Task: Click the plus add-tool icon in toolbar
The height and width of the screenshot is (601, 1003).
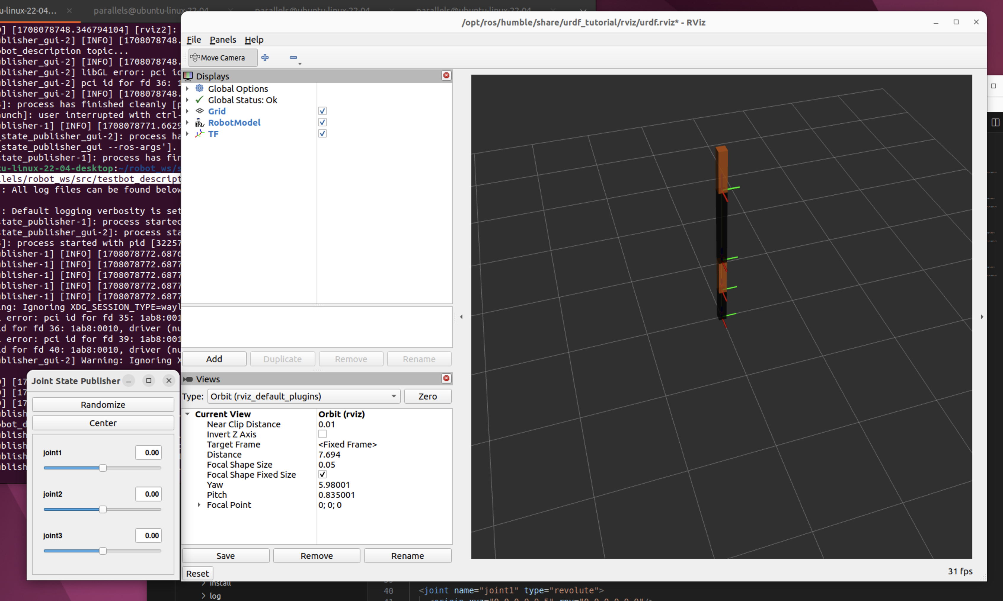Action: coord(265,57)
